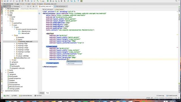
Task: Click the RelativeLayout breadcrumb in editor
Action: [48, 9]
